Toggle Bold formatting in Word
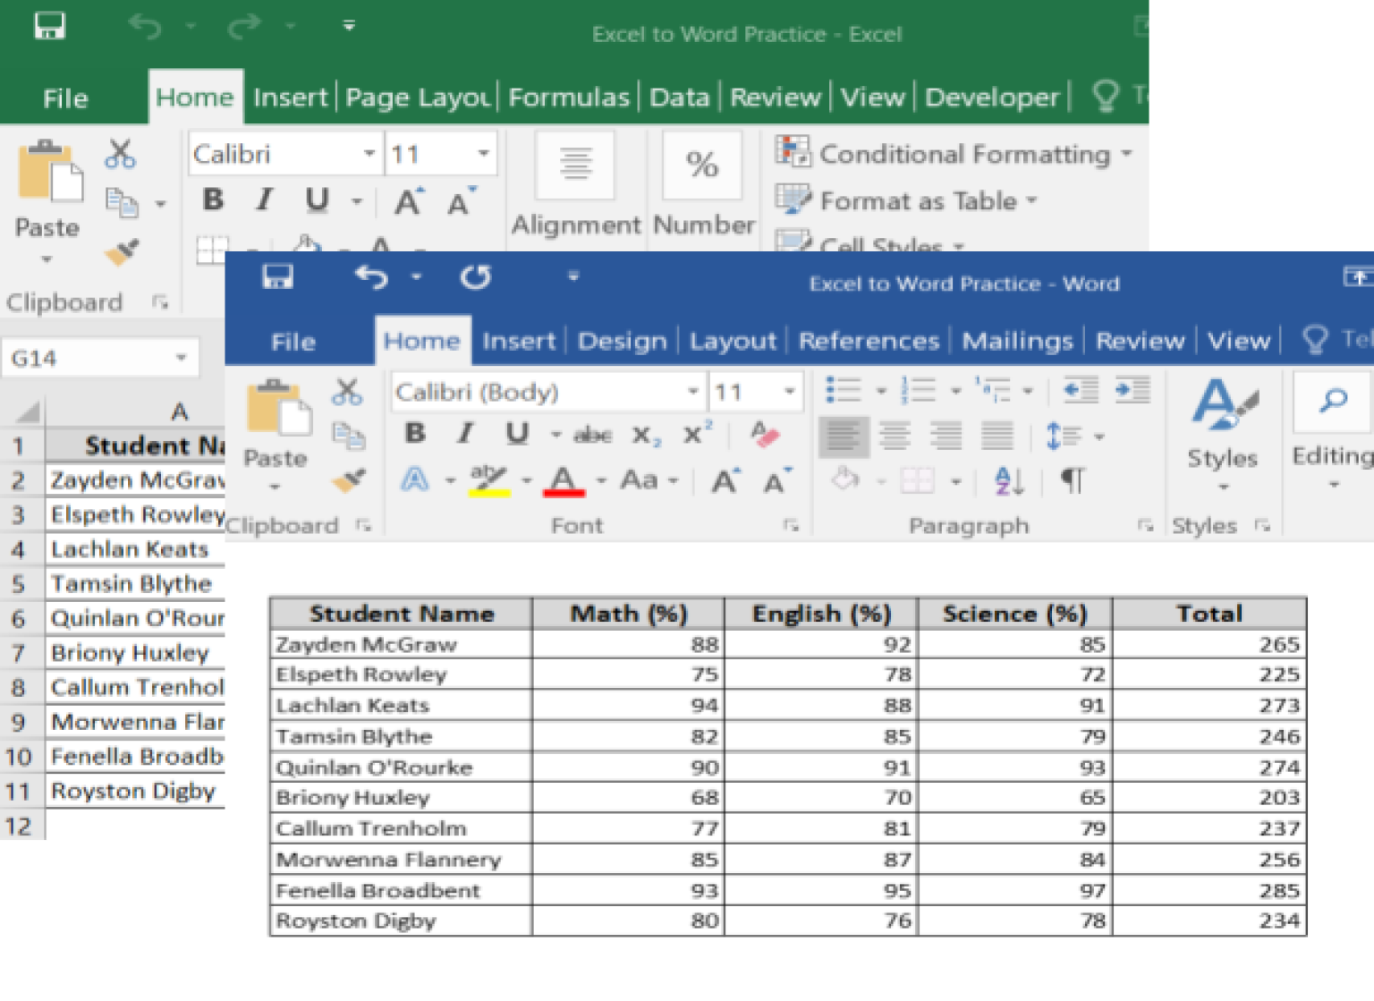Image resolution: width=1374 pixels, height=1001 pixels. coord(413,434)
